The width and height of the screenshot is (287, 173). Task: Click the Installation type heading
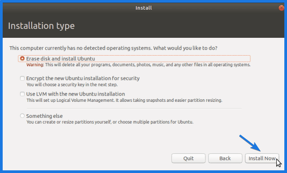tap(42, 26)
